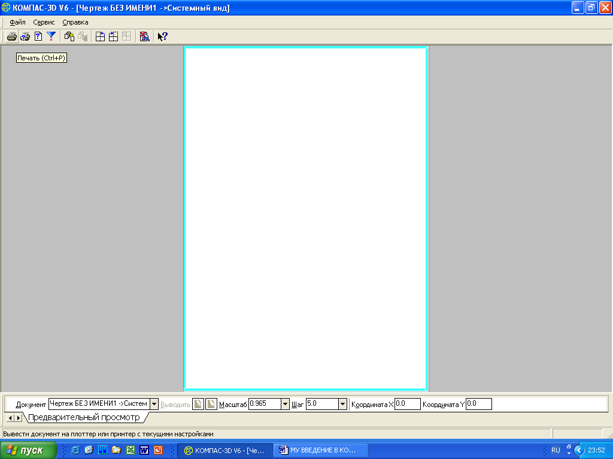Select the white sheet preview page
This screenshot has height=459, width=613.
(x=306, y=219)
